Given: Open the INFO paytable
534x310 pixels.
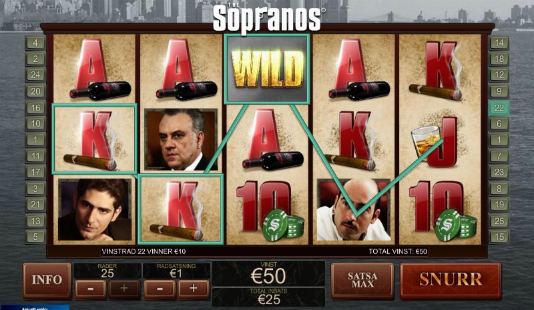Looking at the screenshot, I should click(x=47, y=281).
